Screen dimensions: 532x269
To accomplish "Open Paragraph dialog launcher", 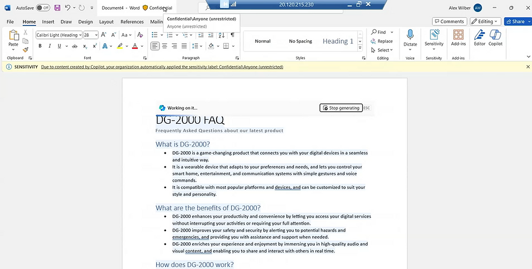I will (x=237, y=58).
